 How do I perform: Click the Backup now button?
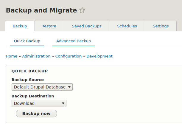pos(36,114)
